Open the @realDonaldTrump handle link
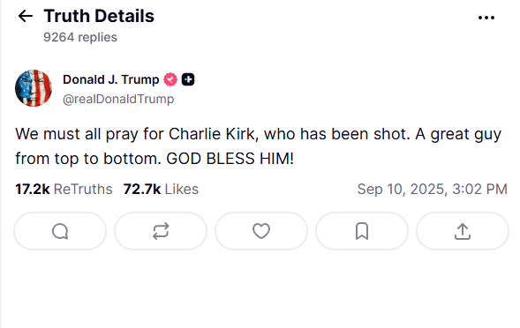This screenshot has width=520, height=328. point(118,99)
